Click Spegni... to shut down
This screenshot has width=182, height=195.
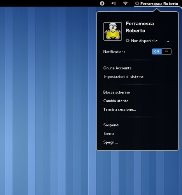pos(110,142)
